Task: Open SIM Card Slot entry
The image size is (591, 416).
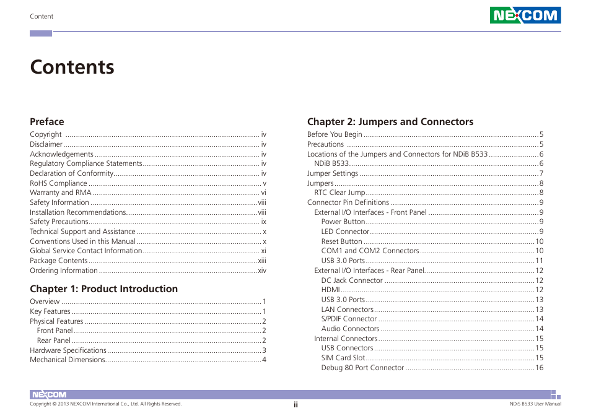Action: (432, 358)
